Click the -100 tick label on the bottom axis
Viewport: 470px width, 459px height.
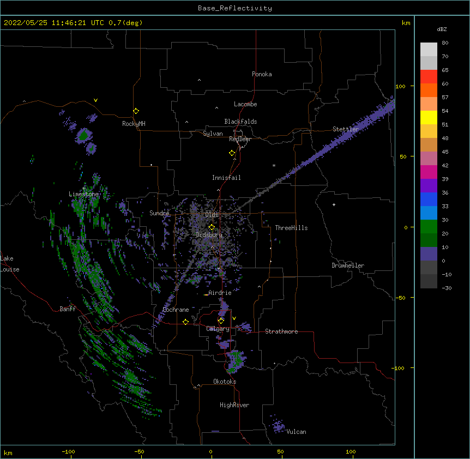coord(68,451)
